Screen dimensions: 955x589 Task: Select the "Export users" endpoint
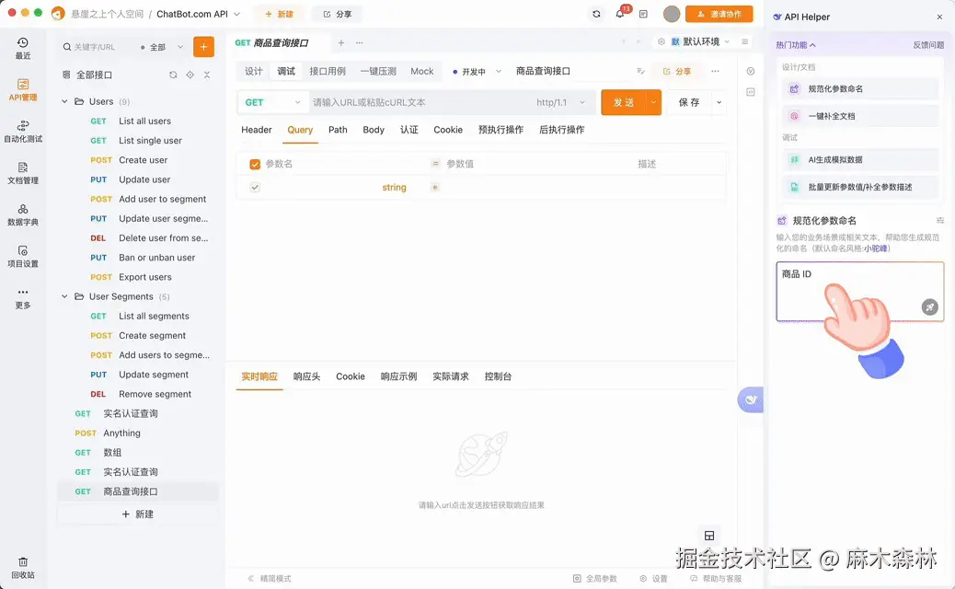(x=145, y=277)
